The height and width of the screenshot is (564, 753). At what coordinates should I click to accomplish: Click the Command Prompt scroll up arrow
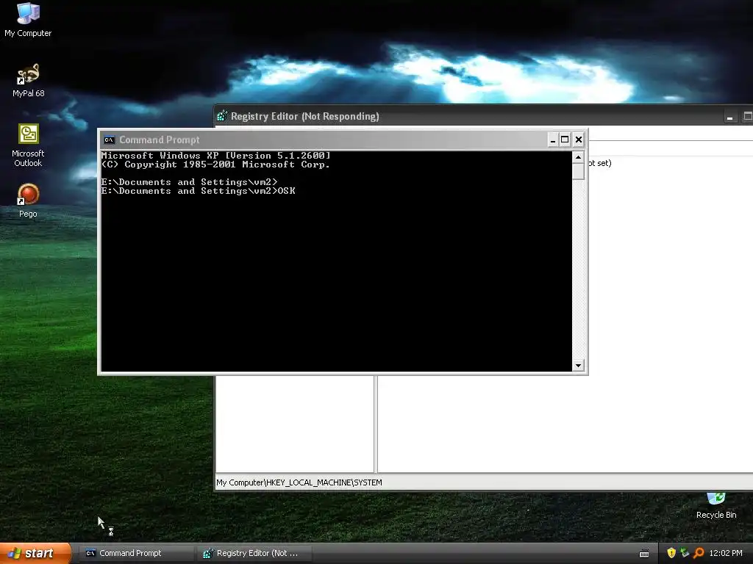[x=578, y=157]
